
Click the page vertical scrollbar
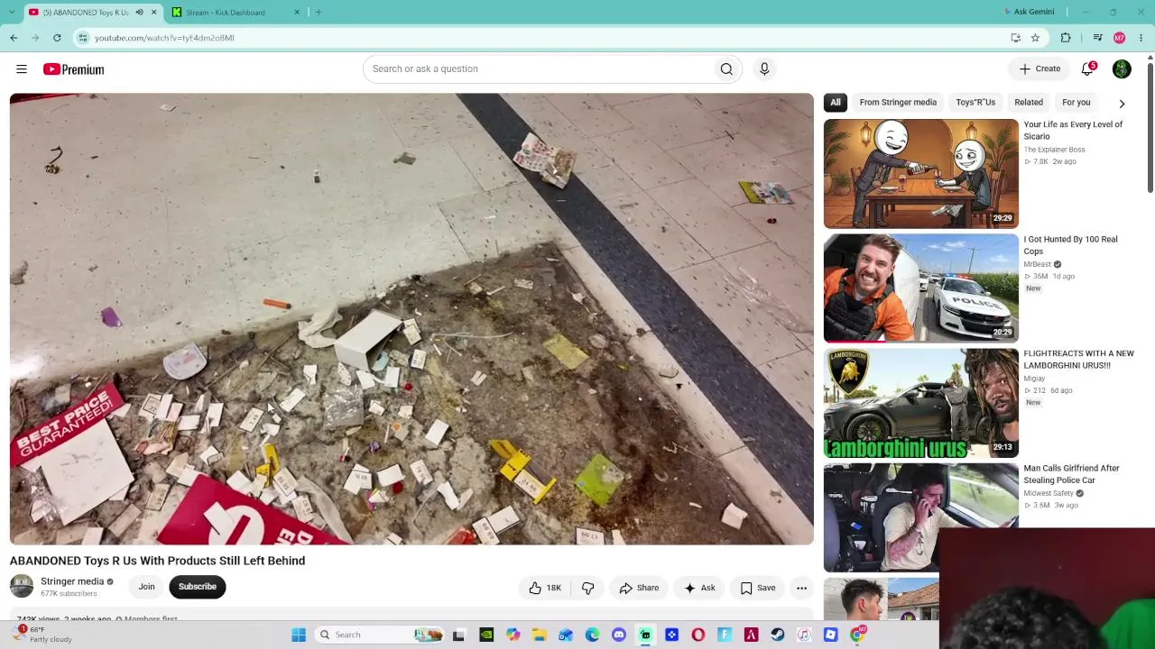point(1150,126)
